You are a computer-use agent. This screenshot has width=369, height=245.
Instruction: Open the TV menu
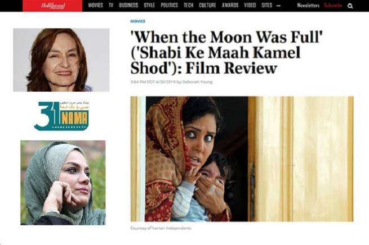111,6
